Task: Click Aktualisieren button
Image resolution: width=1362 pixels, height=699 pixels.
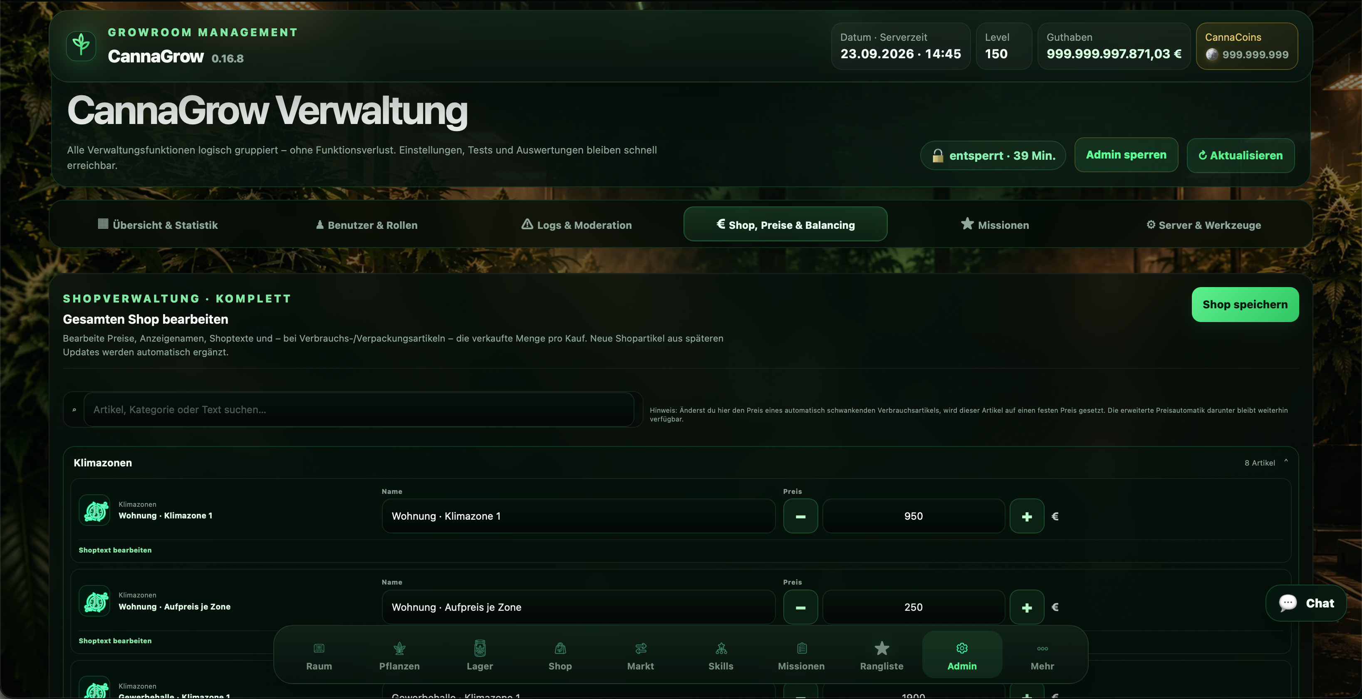Action: [x=1241, y=156]
